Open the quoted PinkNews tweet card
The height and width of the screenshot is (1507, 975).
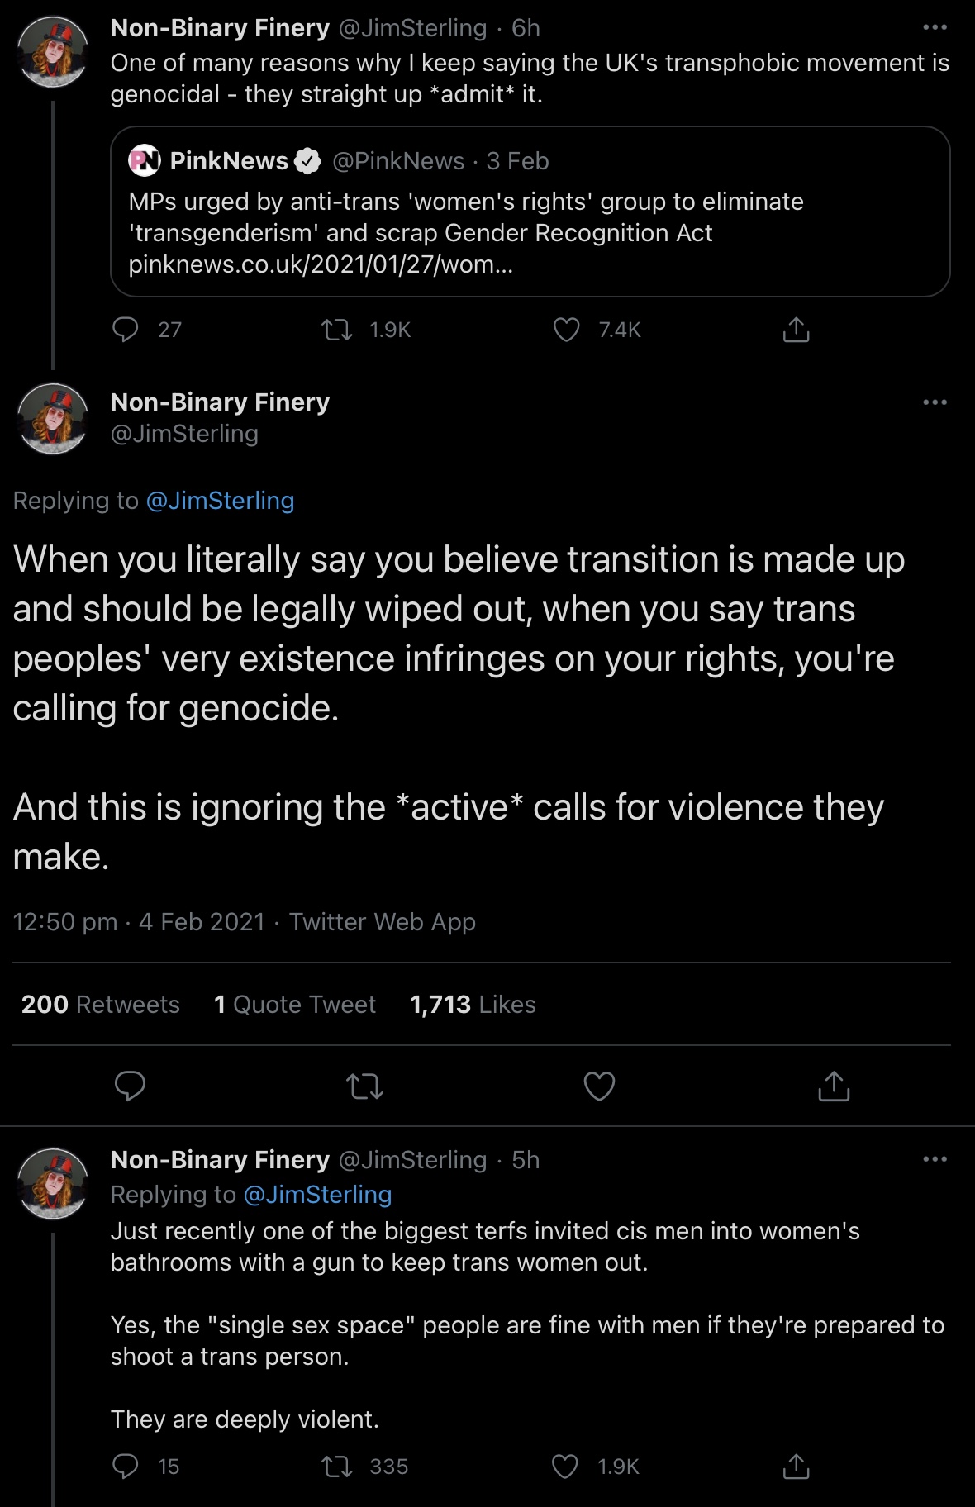[x=530, y=212]
